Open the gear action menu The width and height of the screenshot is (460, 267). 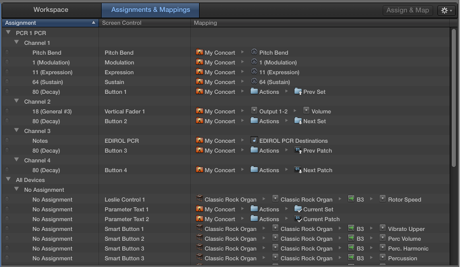[x=447, y=10]
